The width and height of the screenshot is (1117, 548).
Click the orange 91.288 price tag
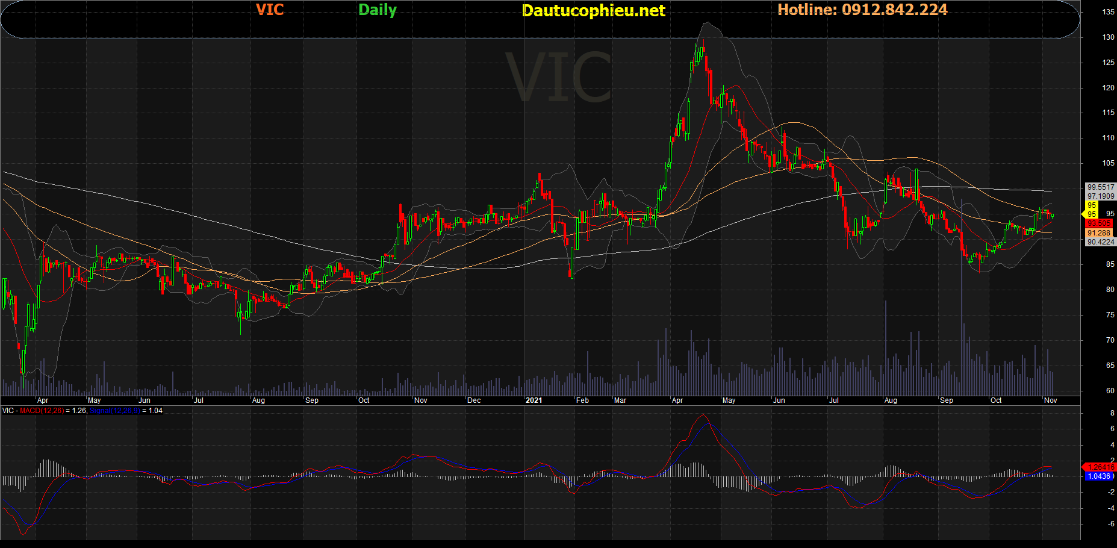[1099, 233]
